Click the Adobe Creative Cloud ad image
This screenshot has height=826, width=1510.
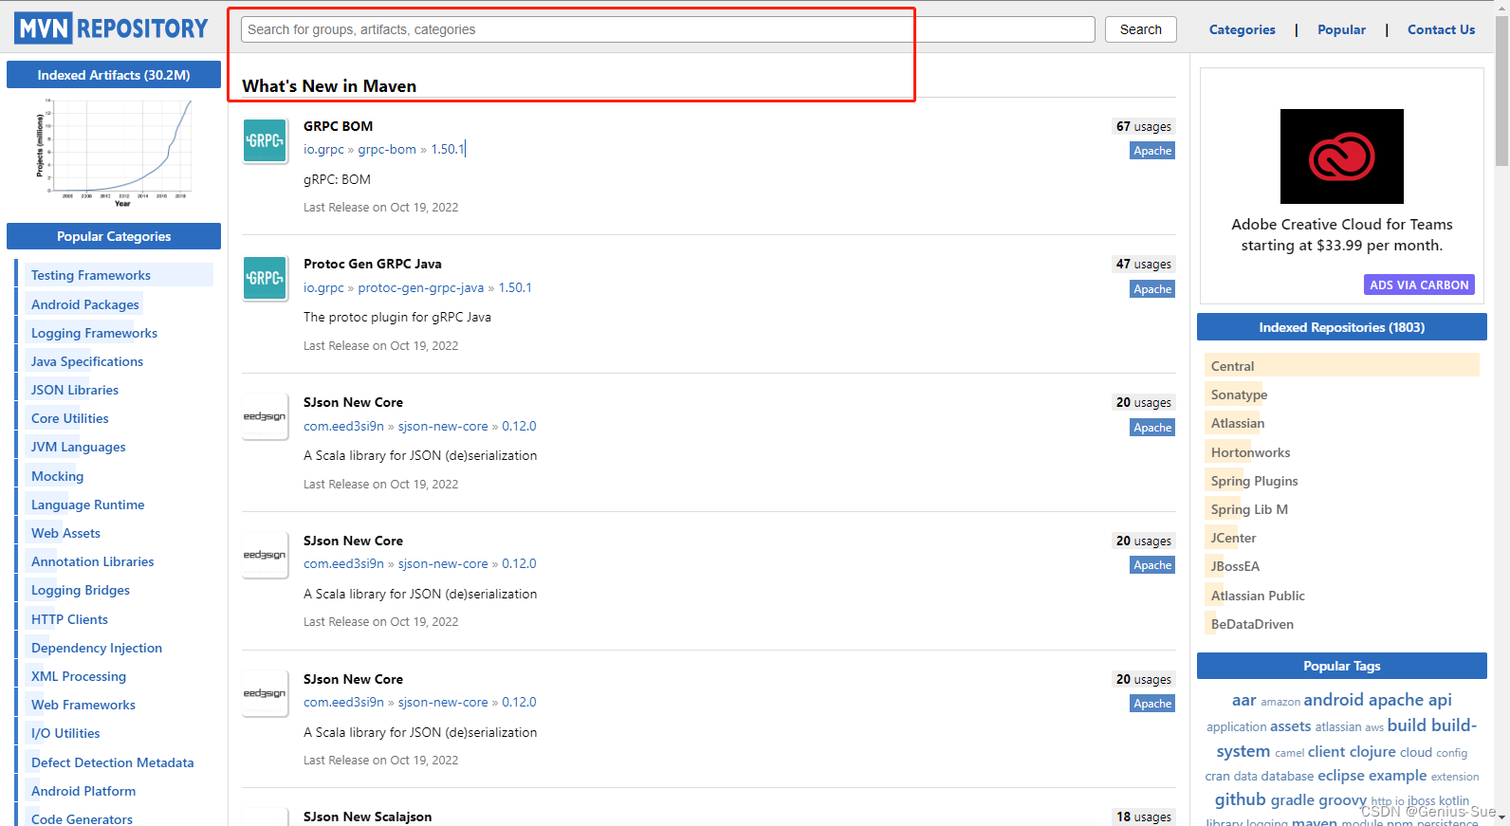pyautogui.click(x=1341, y=156)
